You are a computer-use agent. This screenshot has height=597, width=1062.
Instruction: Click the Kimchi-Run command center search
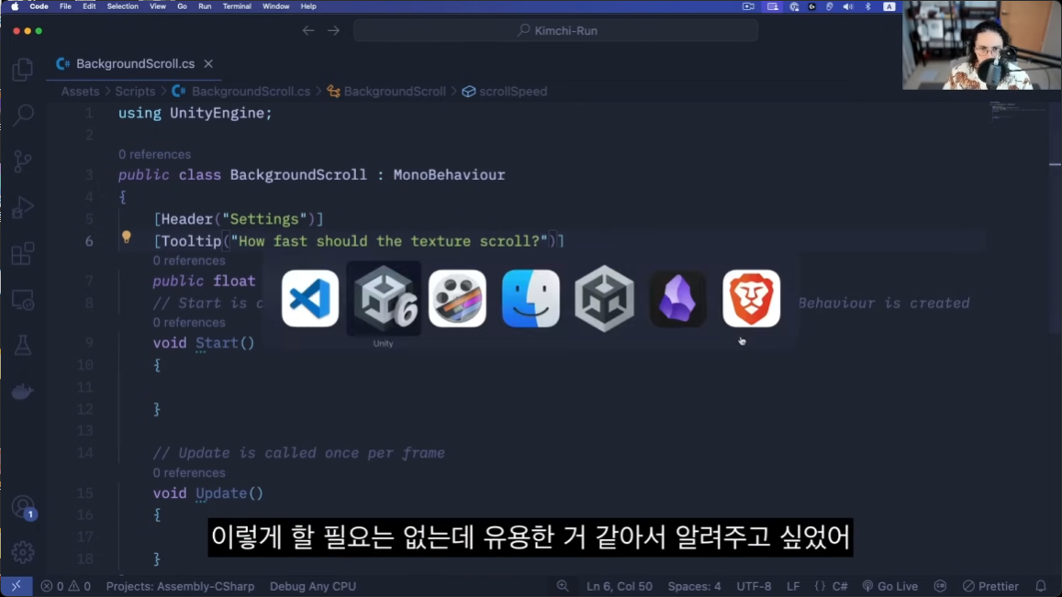click(x=555, y=30)
